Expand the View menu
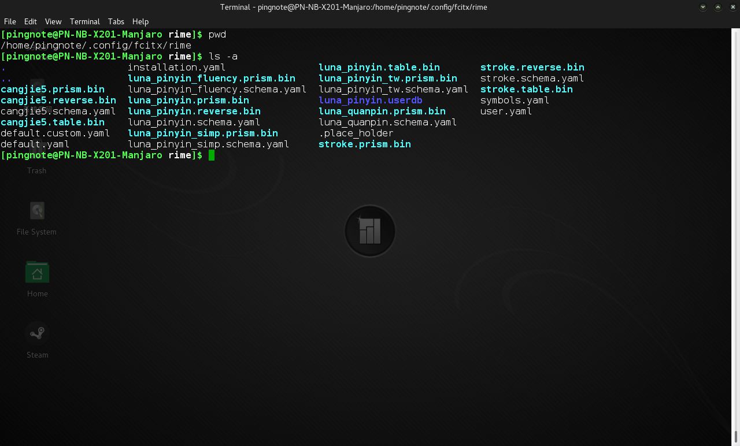740x446 pixels. coord(53,21)
